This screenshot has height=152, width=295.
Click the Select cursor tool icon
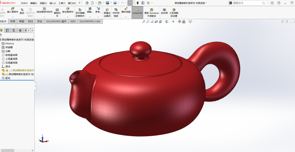tap(130, 3)
